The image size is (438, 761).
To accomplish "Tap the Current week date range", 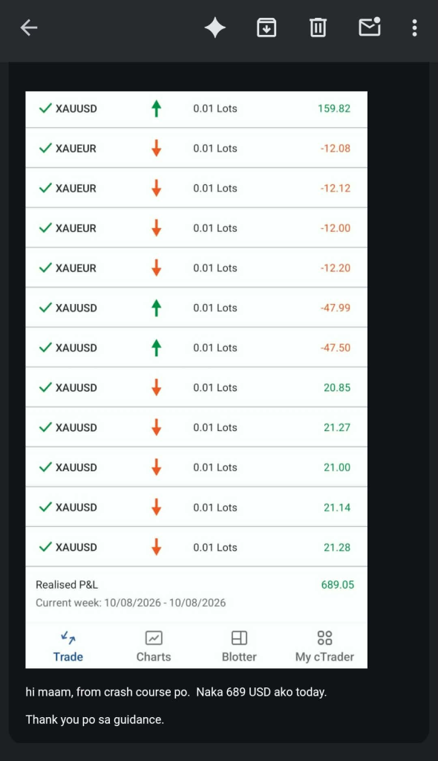I will pos(131,603).
